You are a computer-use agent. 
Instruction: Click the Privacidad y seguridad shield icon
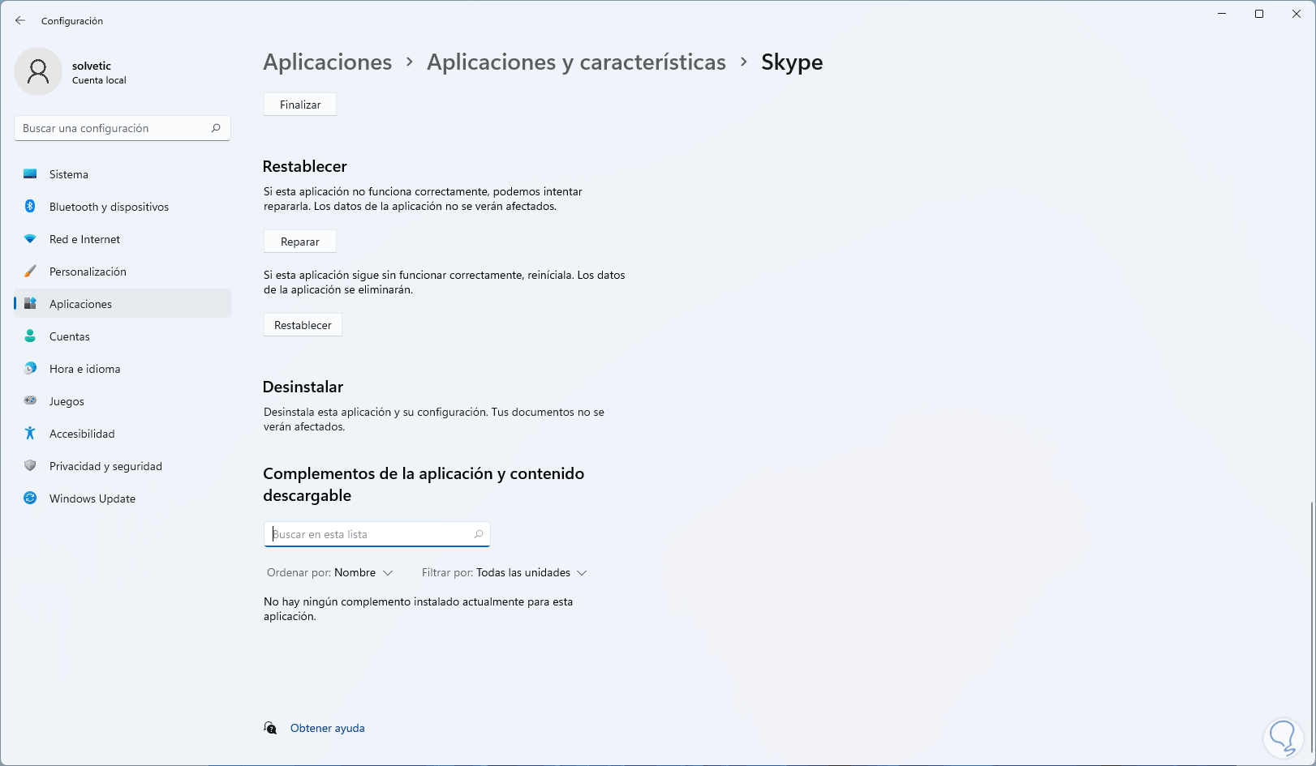(30, 466)
